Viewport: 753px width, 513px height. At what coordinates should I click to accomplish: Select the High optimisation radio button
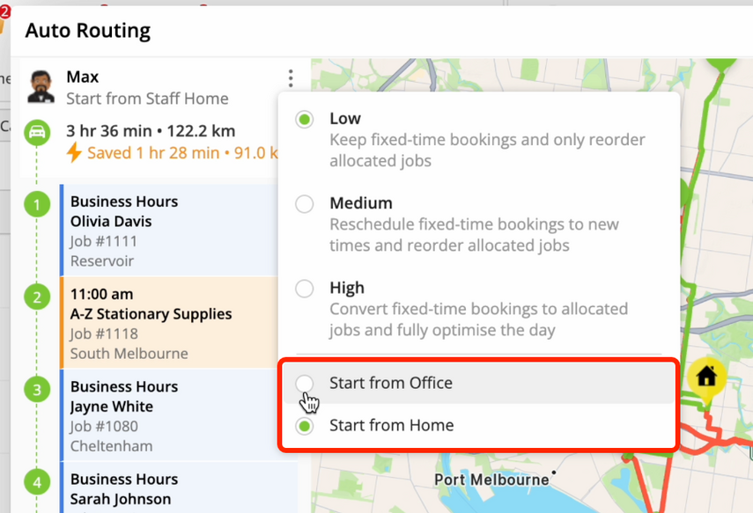pos(305,289)
